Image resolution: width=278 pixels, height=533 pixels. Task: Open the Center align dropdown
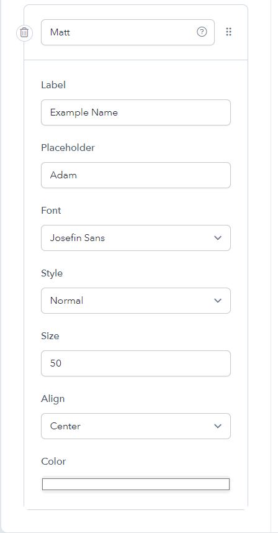(x=136, y=426)
